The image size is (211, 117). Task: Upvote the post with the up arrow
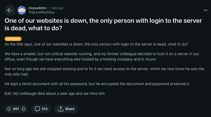pos(9,109)
